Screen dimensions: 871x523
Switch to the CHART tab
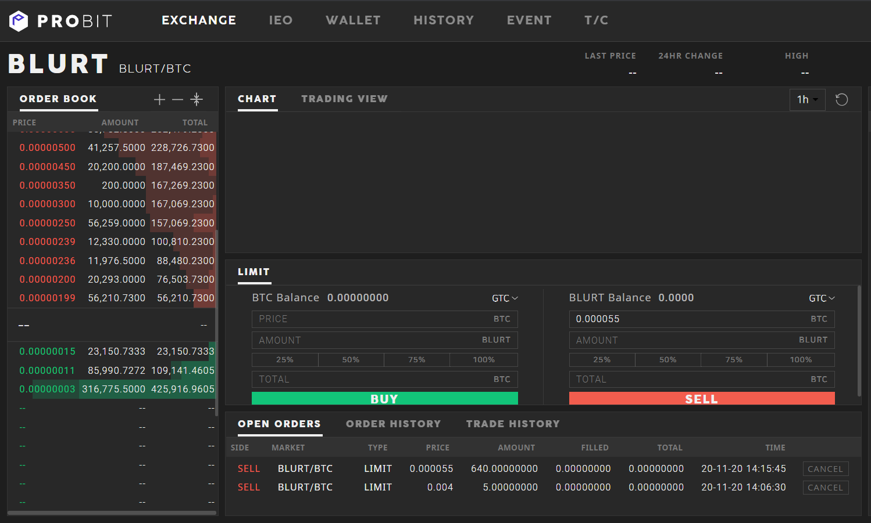click(x=257, y=99)
